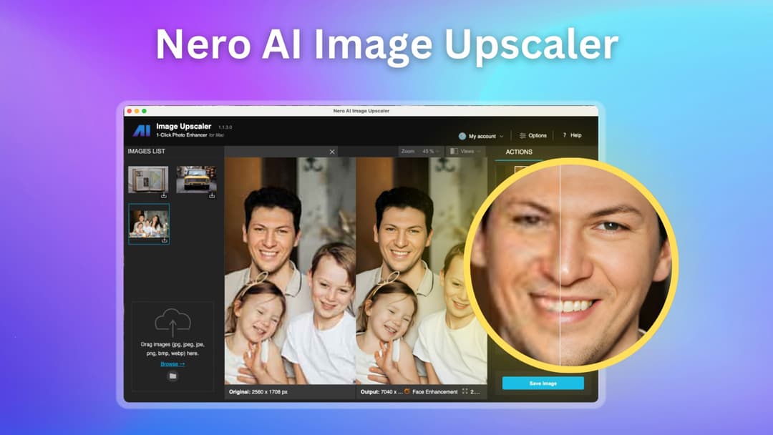The height and width of the screenshot is (435, 773).
Task: Click the My account avatar icon
Action: click(462, 136)
